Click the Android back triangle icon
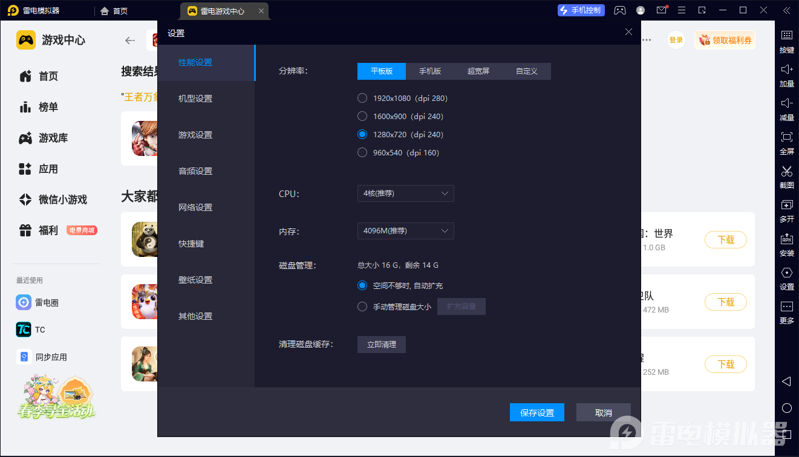This screenshot has height=457, width=799. pos(786,381)
